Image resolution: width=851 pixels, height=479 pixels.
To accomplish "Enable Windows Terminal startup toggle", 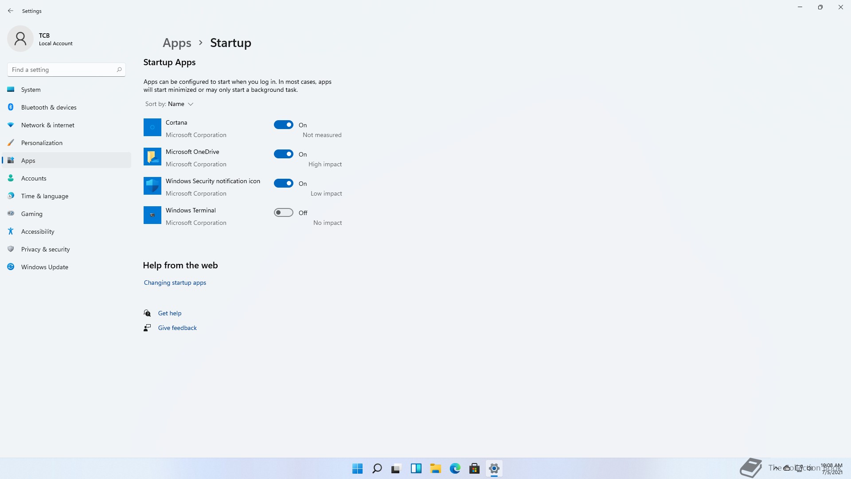I will point(284,212).
